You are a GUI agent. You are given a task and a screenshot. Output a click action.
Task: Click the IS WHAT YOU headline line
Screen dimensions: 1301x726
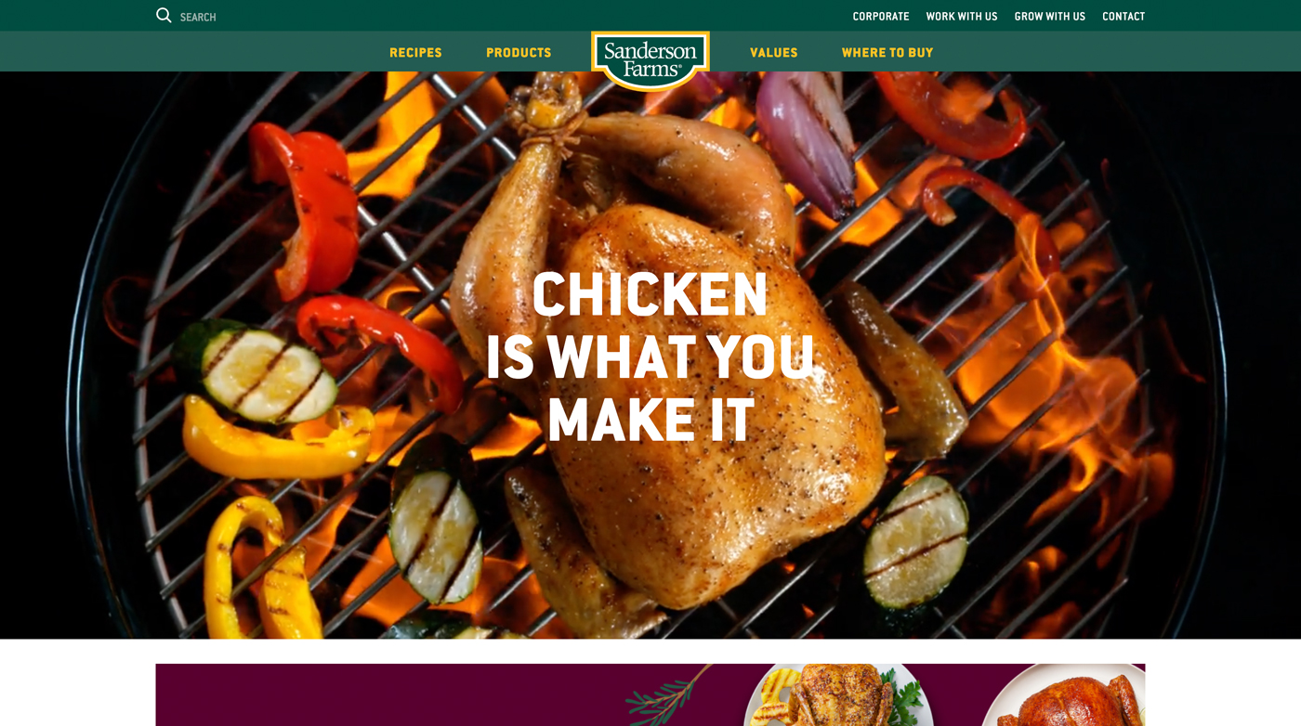(650, 357)
